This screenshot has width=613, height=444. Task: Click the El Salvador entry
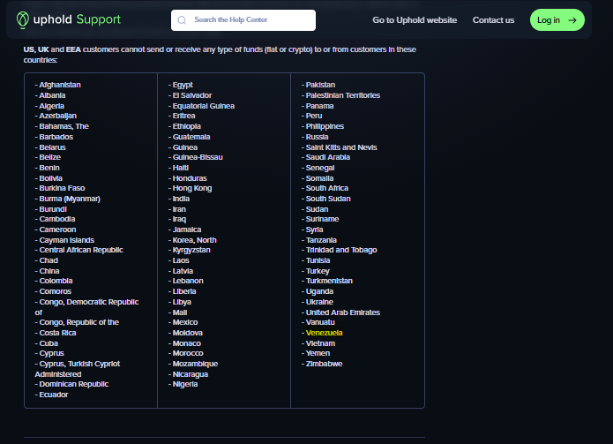[x=192, y=95]
